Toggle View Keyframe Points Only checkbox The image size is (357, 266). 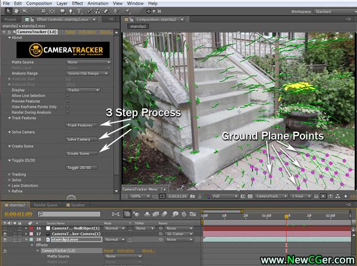click(x=68, y=107)
